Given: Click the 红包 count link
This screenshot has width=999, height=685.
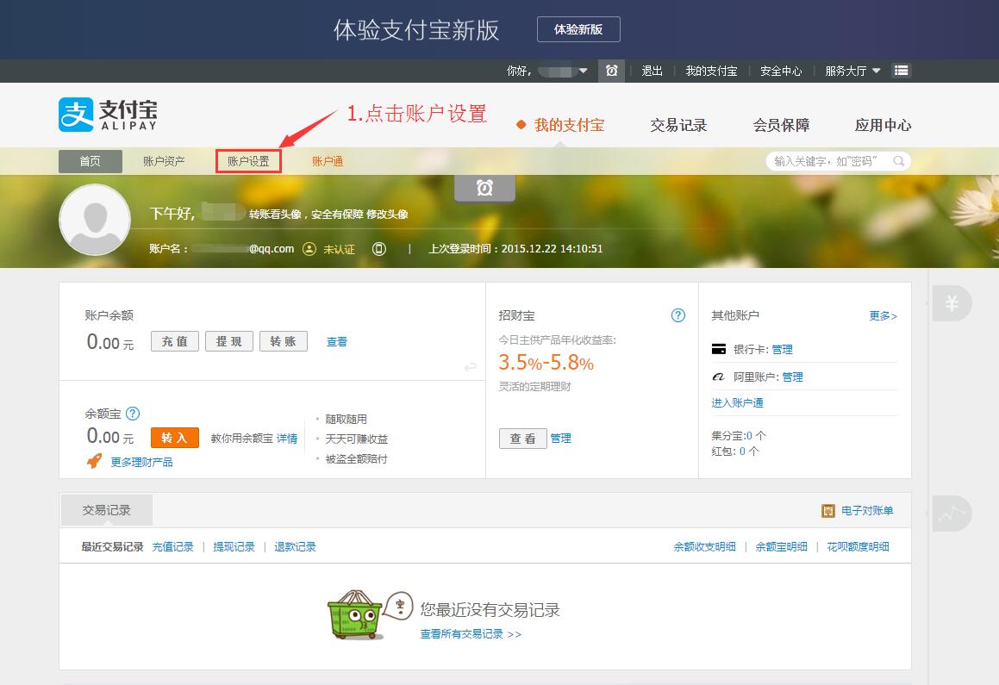Looking at the screenshot, I should click(743, 451).
